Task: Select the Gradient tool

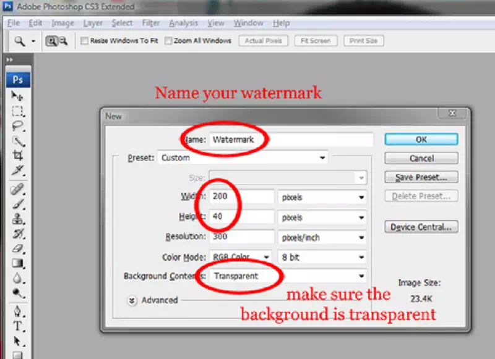Action: click(x=18, y=263)
